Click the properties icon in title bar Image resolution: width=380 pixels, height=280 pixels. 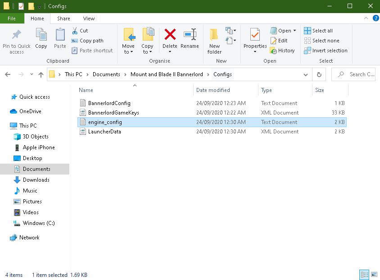(21, 6)
